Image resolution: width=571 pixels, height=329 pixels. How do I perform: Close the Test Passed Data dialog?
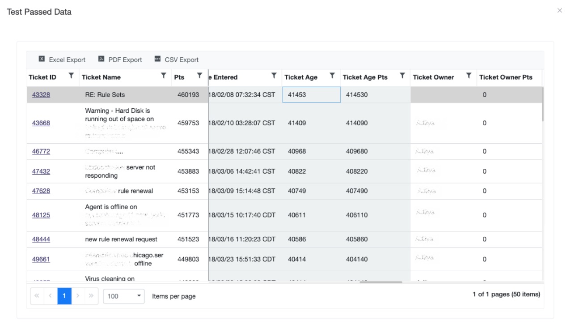[559, 11]
